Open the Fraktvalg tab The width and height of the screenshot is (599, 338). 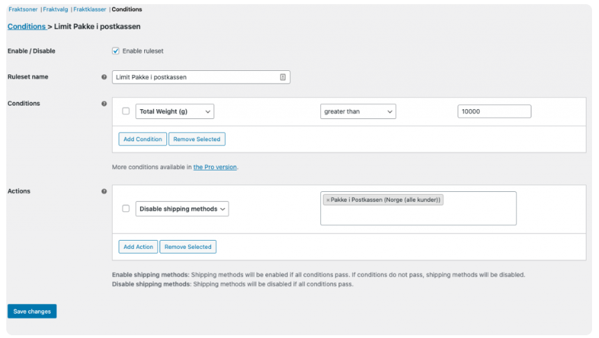(56, 10)
